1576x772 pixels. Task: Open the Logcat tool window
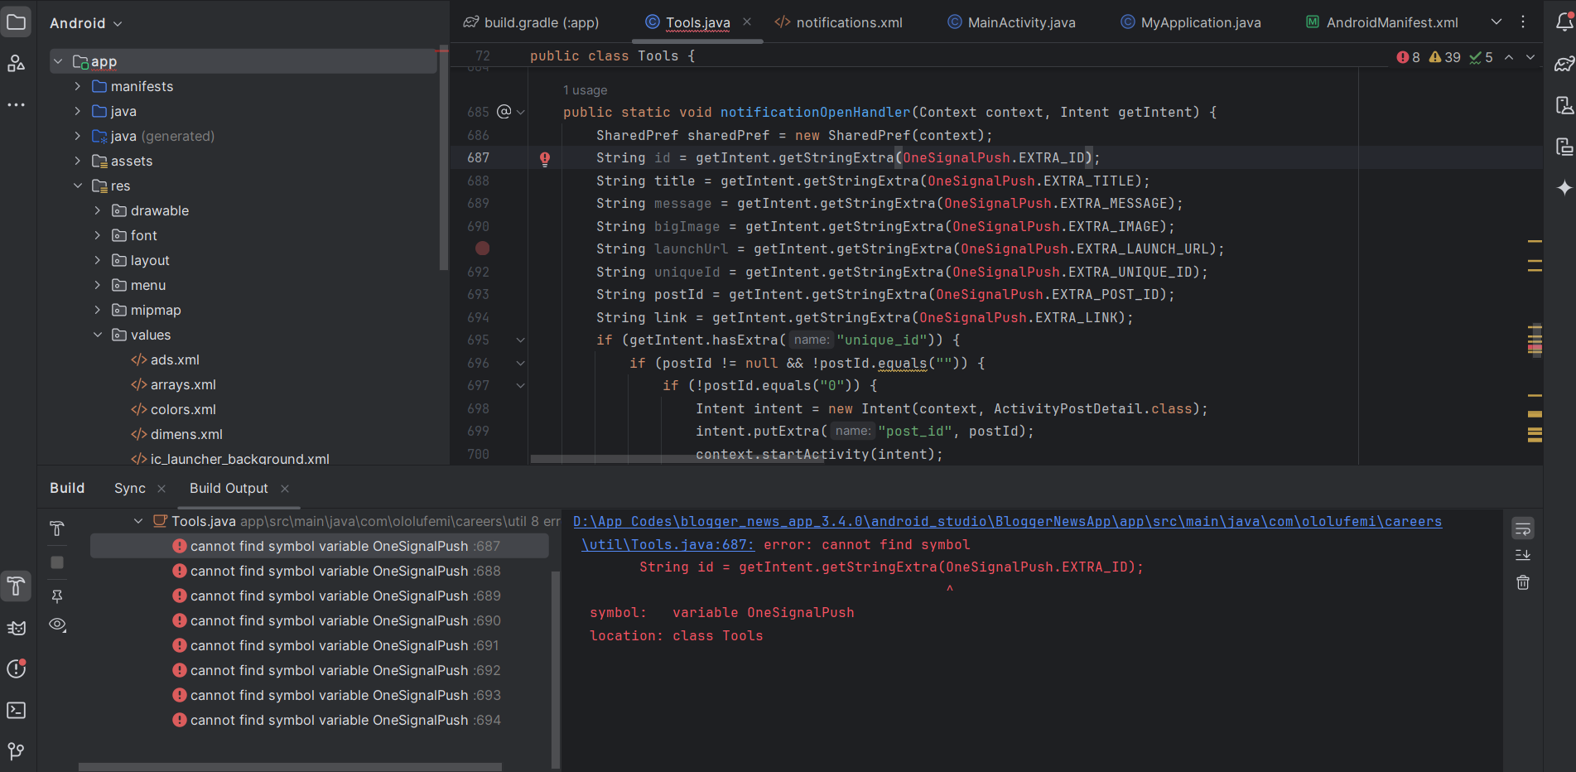point(17,628)
